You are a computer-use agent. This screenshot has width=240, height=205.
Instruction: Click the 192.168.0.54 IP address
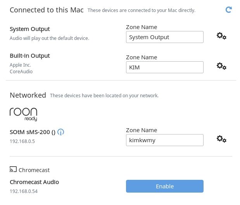click(x=24, y=191)
